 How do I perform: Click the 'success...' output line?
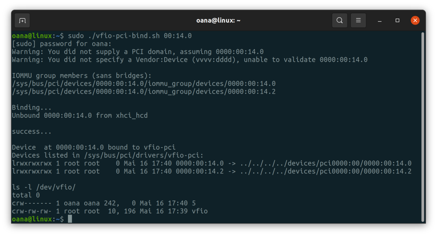[32, 132]
